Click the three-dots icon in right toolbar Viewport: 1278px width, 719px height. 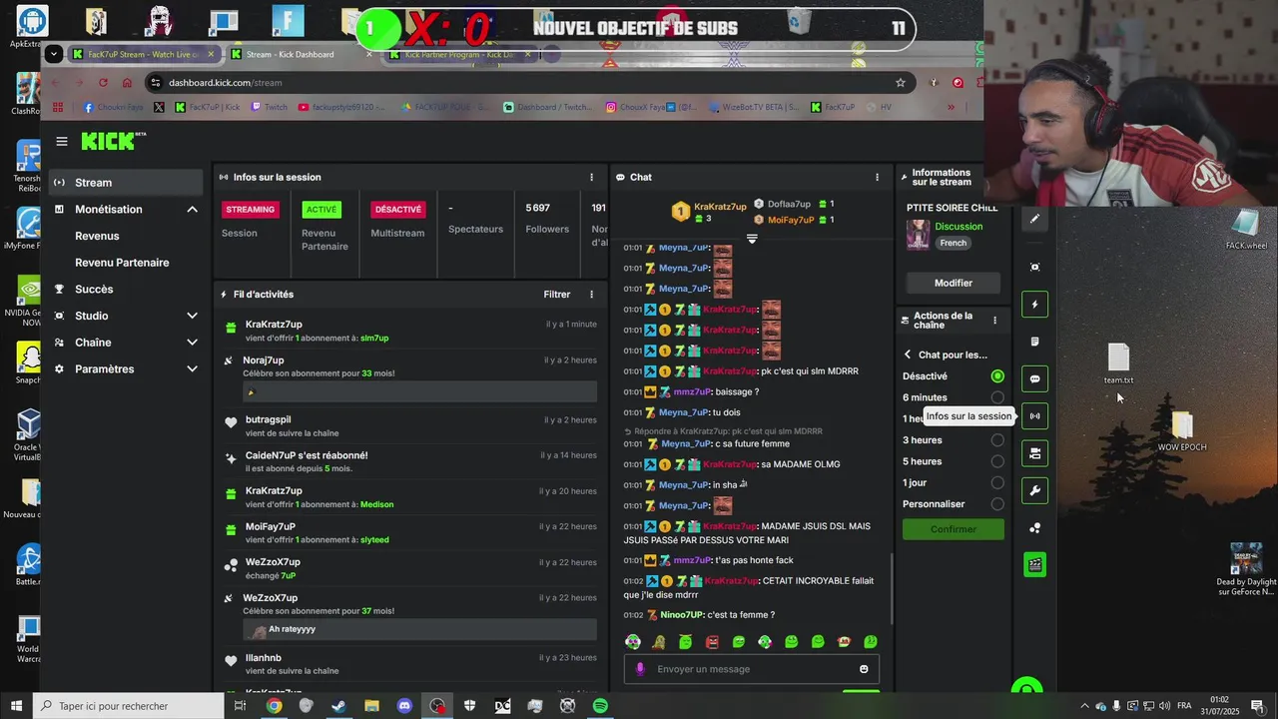[x=1034, y=528]
